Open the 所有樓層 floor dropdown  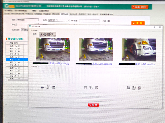pos(28,20)
